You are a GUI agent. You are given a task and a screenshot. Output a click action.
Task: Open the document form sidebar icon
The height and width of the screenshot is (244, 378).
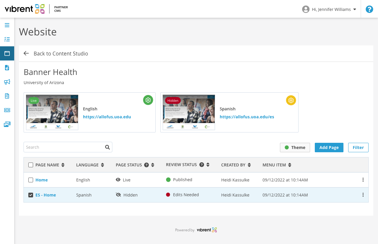[7, 96]
